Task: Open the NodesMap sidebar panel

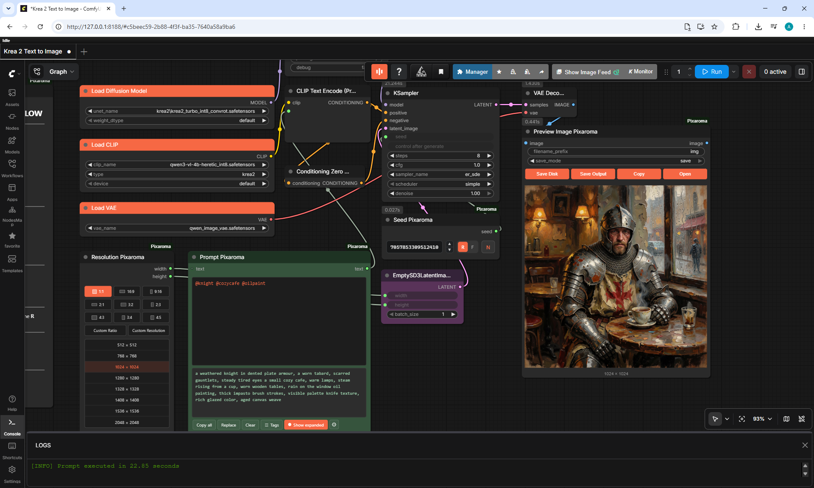Action: (12, 216)
